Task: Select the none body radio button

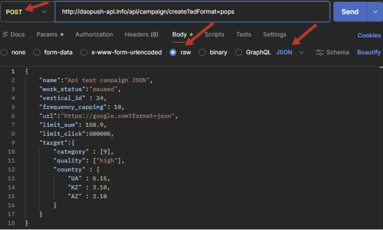Action: pos(4,53)
